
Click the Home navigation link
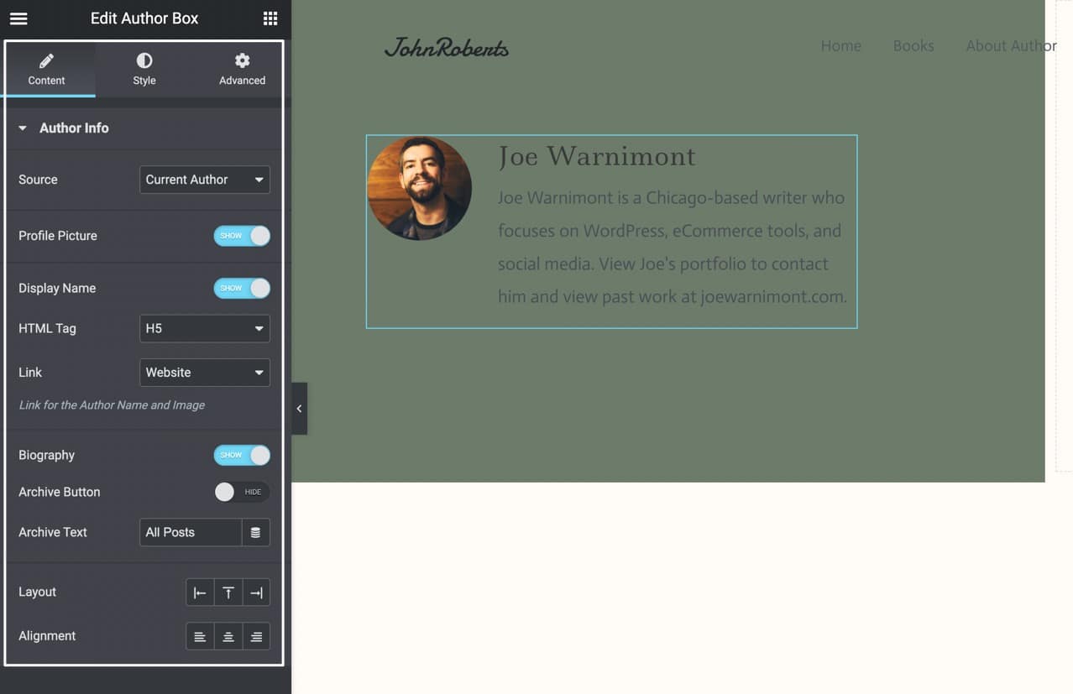(x=840, y=45)
